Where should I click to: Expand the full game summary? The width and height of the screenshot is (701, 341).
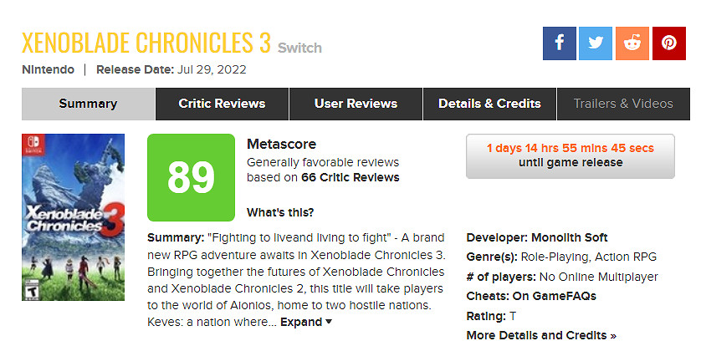306,322
